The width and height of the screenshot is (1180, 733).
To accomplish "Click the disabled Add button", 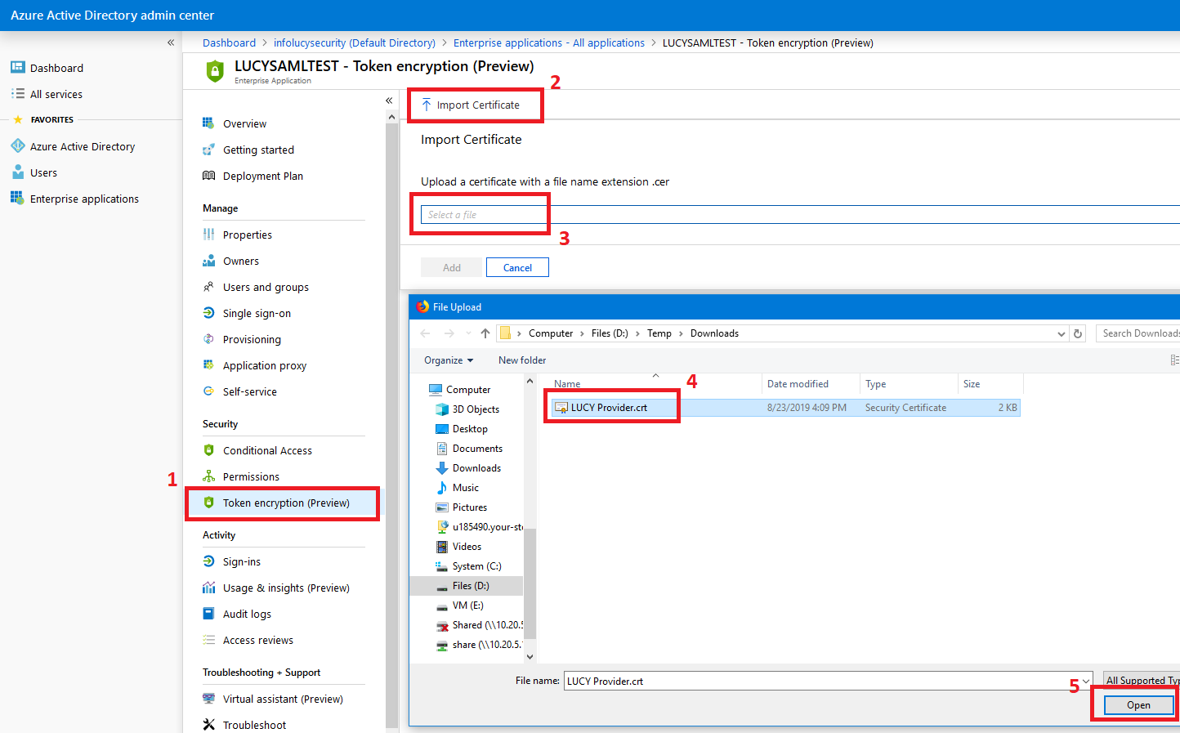I will (x=452, y=267).
